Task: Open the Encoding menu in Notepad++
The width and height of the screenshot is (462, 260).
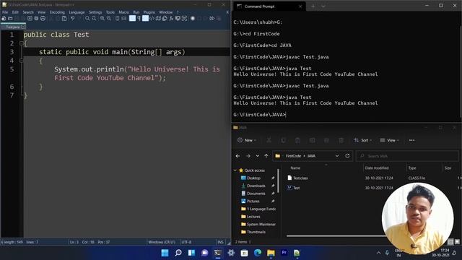Action: 57,12
